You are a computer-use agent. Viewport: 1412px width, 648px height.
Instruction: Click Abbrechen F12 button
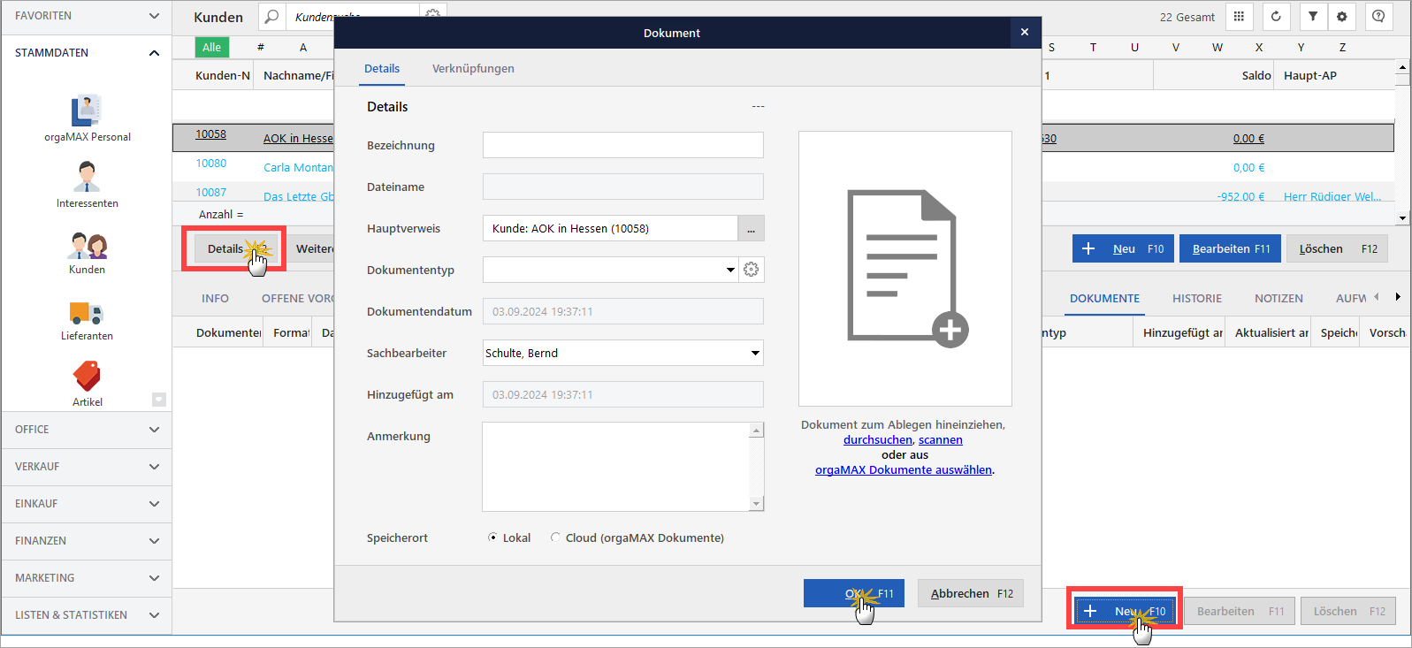pos(971,593)
